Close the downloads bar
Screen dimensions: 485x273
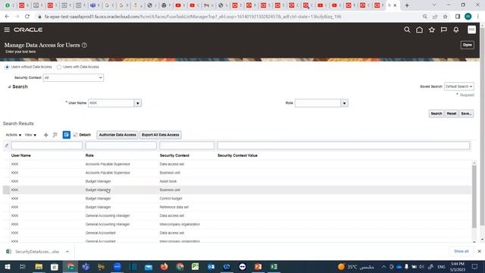[479, 251]
